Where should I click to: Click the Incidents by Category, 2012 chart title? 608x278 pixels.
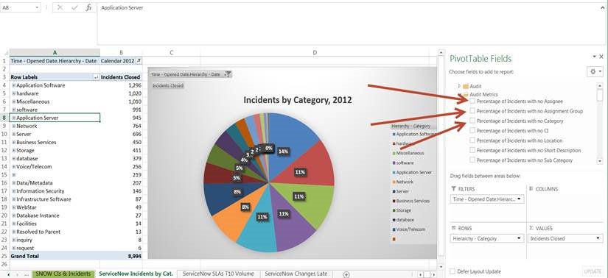(x=298, y=100)
